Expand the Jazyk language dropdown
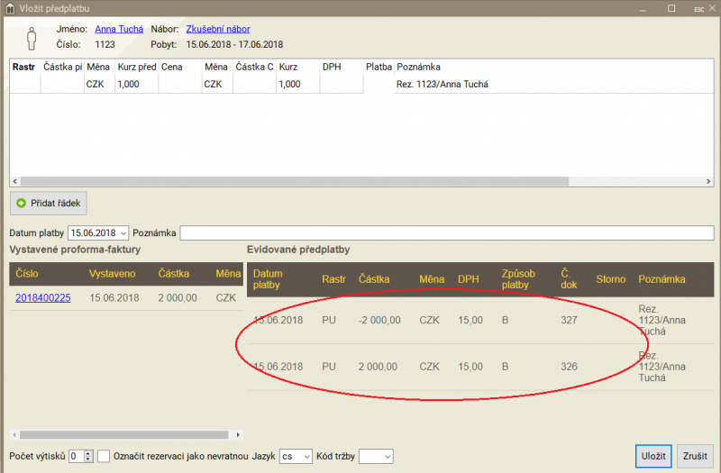This screenshot has width=721, height=473. point(306,457)
